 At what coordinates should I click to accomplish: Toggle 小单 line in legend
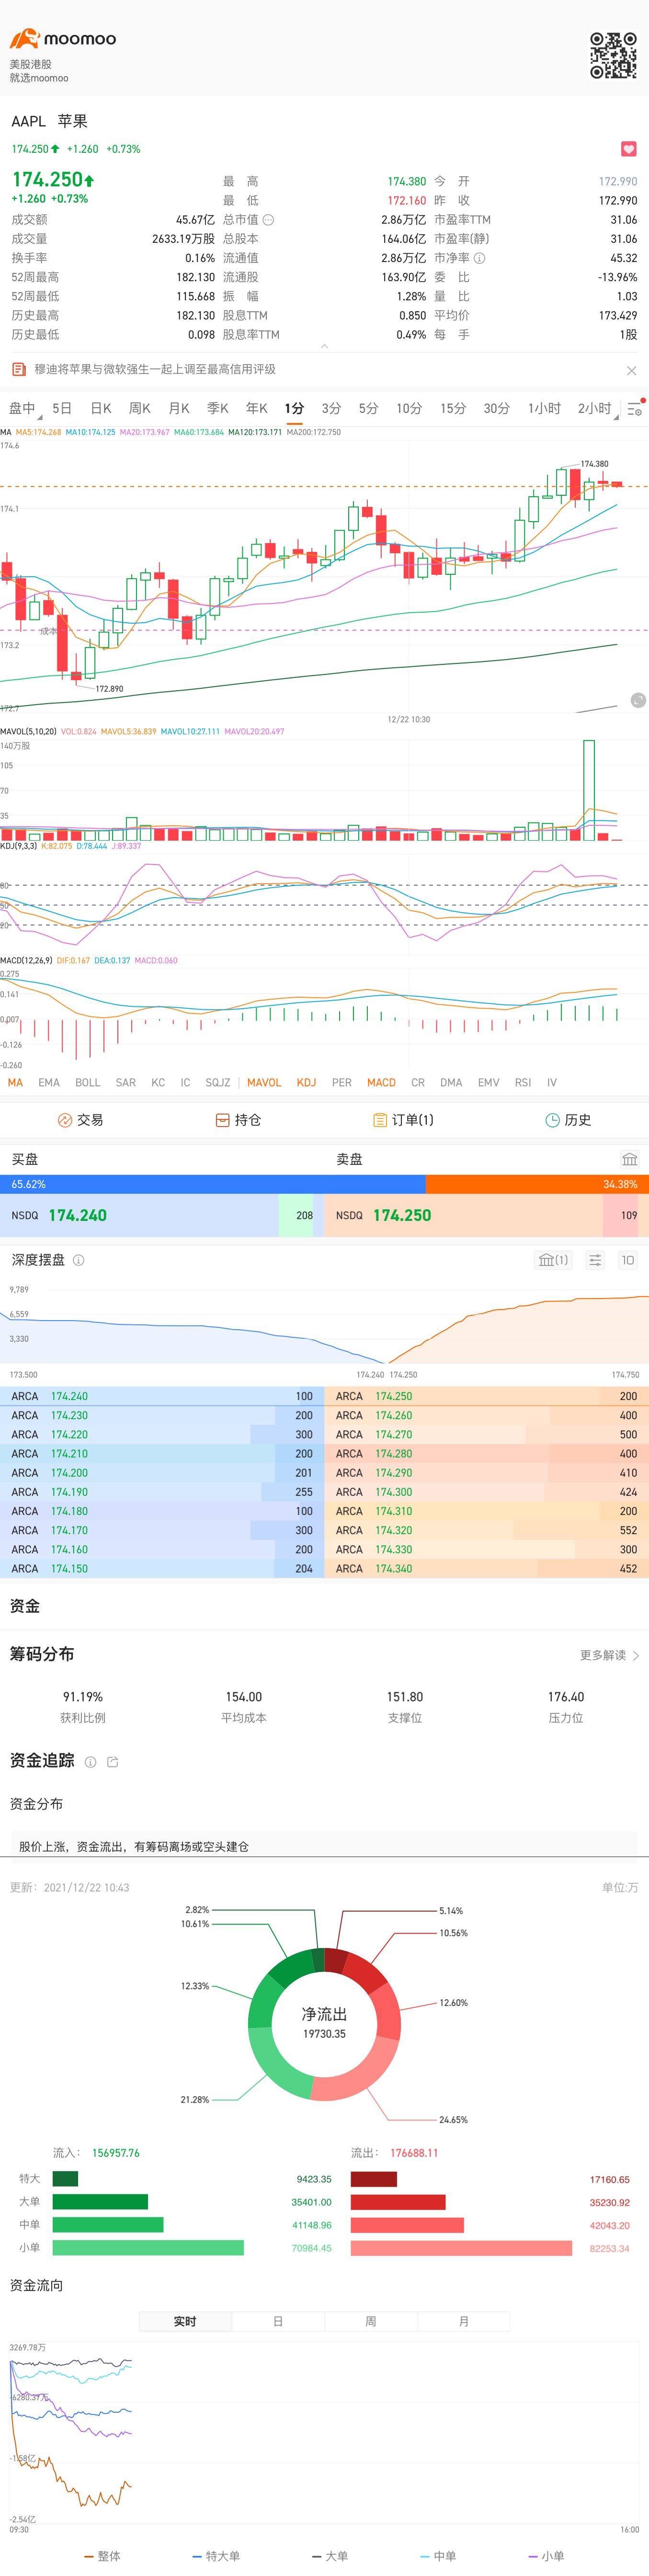coord(546,2556)
